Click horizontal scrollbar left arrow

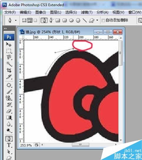point(42,145)
